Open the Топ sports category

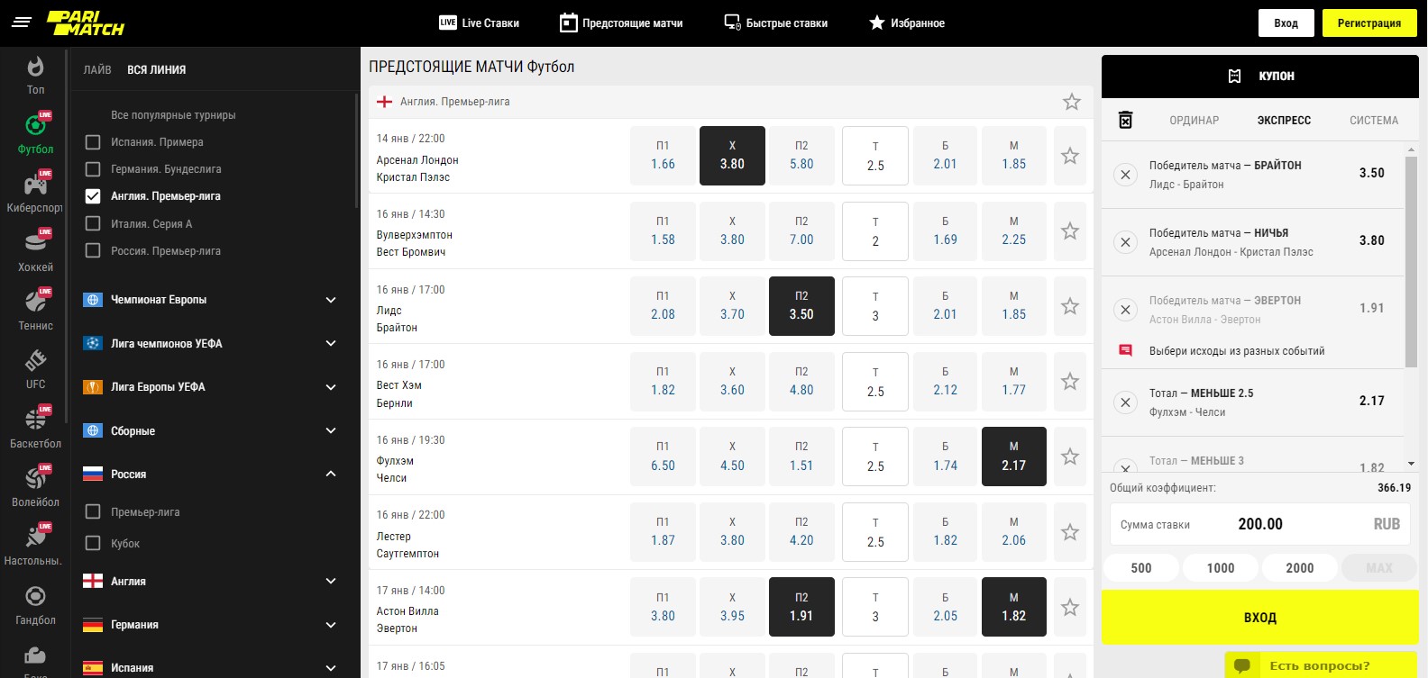coord(35,76)
